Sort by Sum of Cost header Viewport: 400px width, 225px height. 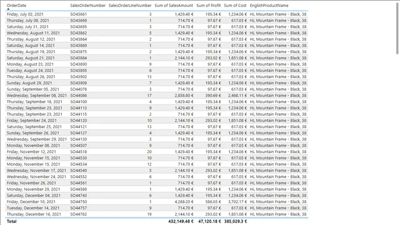(235, 6)
